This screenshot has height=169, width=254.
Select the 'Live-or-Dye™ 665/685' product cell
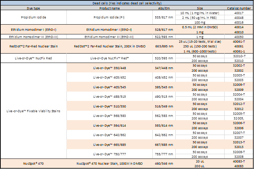click(110, 145)
